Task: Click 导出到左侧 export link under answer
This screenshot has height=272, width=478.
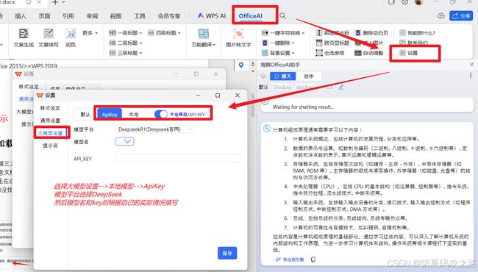Action: [290, 260]
